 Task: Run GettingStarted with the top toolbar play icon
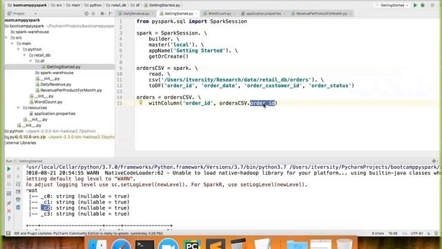point(415,6)
